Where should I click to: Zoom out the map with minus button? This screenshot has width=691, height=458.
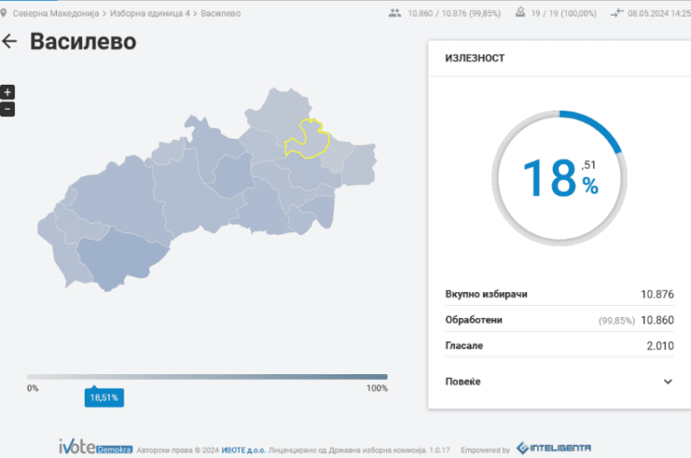click(x=7, y=109)
